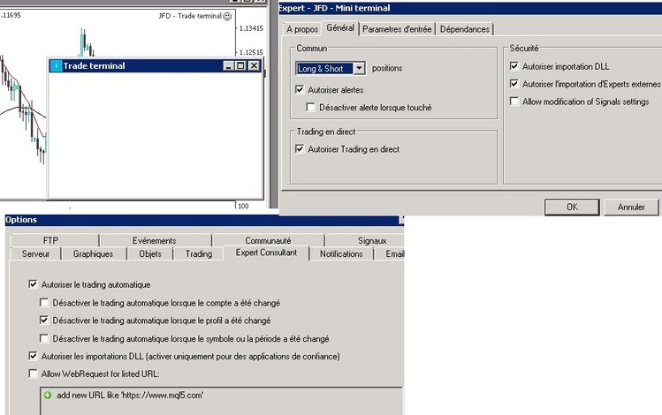This screenshot has height=415, width=662.
Task: Open the Notifications tab
Action: 341,254
